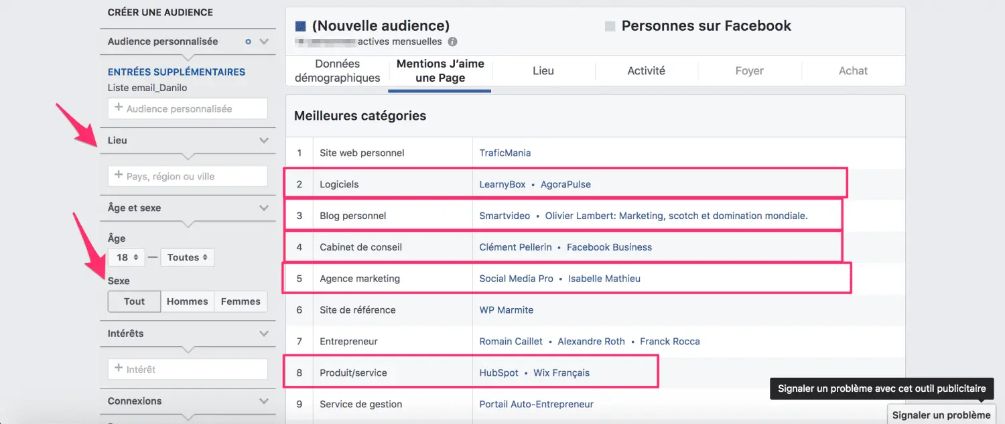Viewport: 1005px width, 424px height.
Task: Open the Wix Français page link
Action: click(561, 373)
